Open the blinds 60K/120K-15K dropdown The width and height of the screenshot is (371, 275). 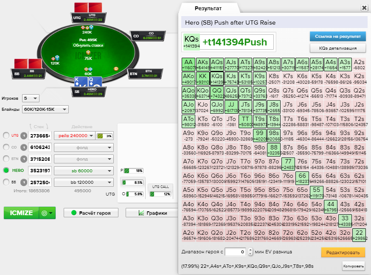click(45, 109)
